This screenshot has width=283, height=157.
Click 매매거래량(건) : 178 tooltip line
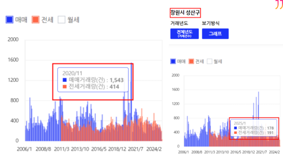(254, 128)
